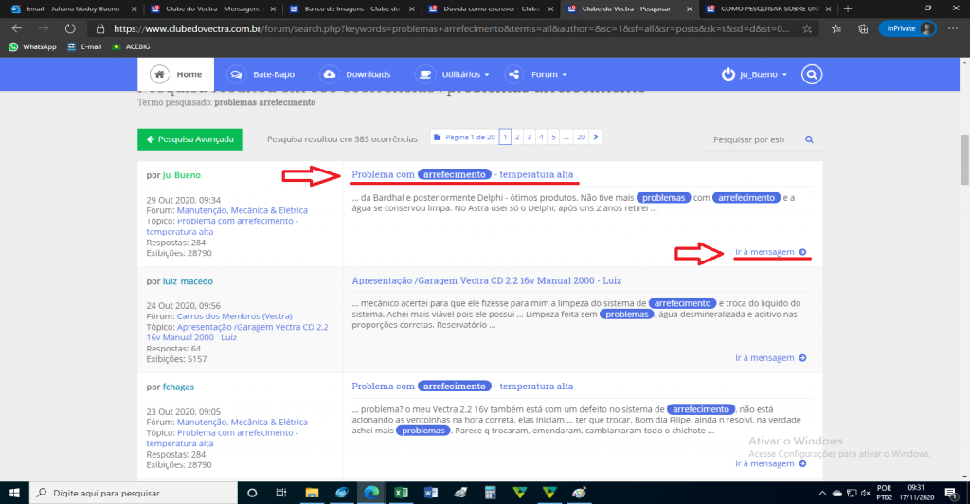Viewport: 970px width, 504px height.
Task: Go to results page 2
Action: coord(517,137)
